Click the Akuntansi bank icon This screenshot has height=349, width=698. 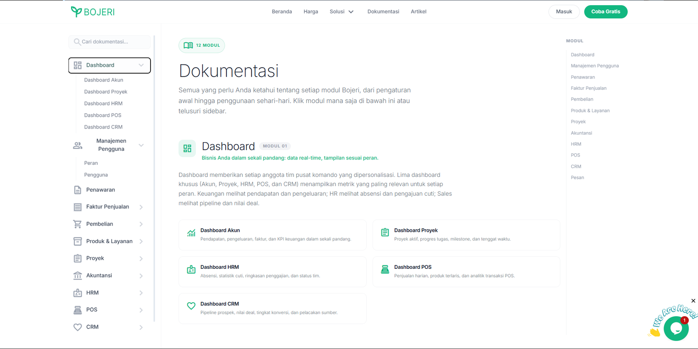pyautogui.click(x=78, y=275)
